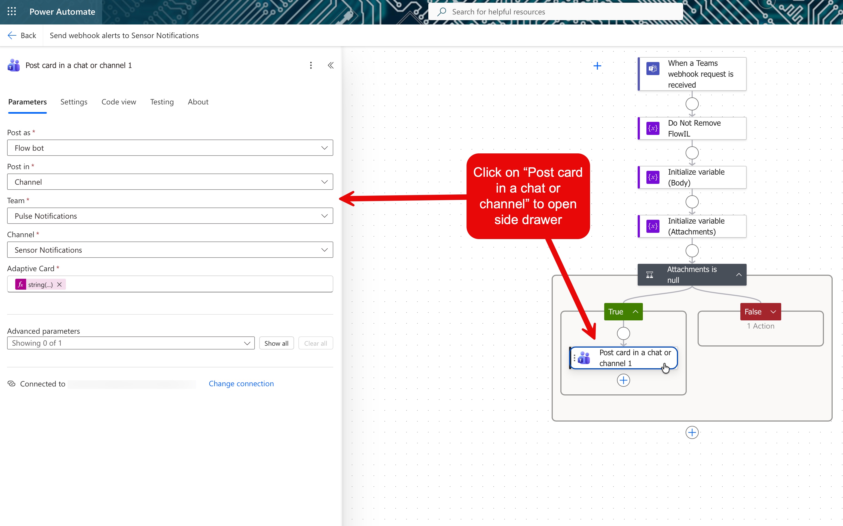This screenshot has width=843, height=526.
Task: Select the Post card in a chat or channel 1 node
Action: (623, 358)
